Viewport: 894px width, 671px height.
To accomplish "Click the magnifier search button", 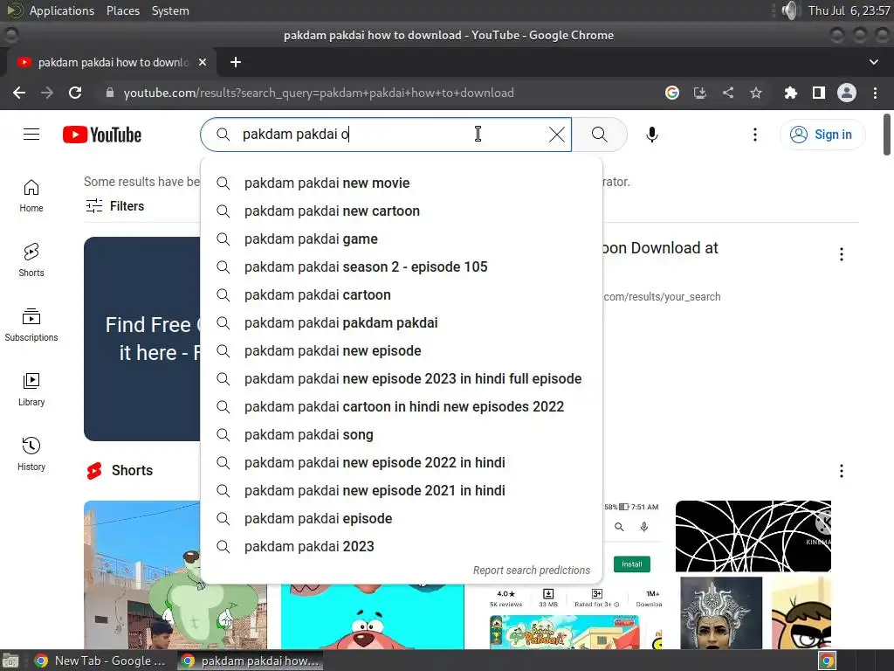I will [599, 135].
